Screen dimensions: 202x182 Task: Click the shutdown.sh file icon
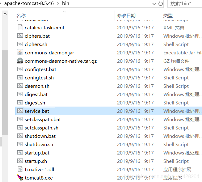[x=20, y=144]
